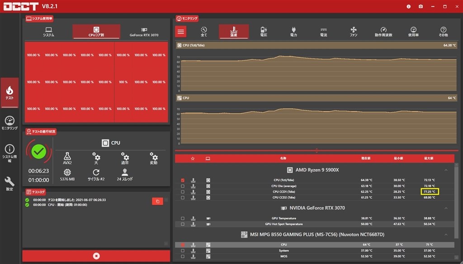The width and height of the screenshot is (463, 264).
Task: Switch to the 電流 current tab
Action: 324,32
